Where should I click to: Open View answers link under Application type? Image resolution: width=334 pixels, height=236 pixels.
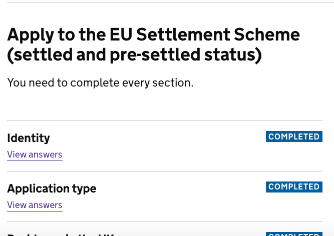pyautogui.click(x=35, y=205)
